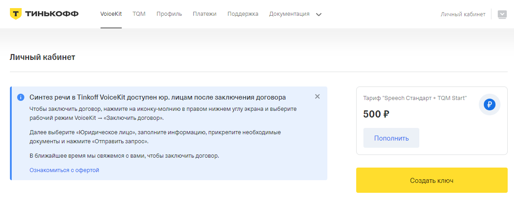The height and width of the screenshot is (200, 514).
Task: Click the 500 ₽ balance amount
Action: [376, 114]
